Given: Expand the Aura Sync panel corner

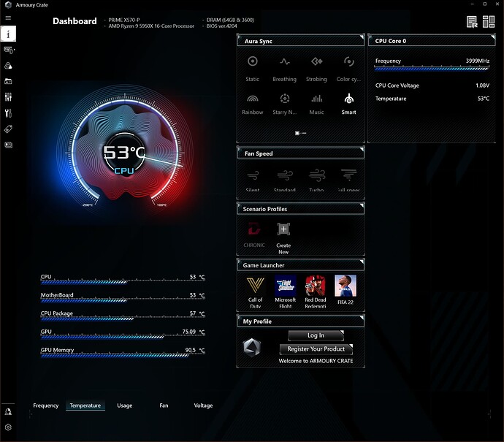Looking at the screenshot, I should 362,37.
